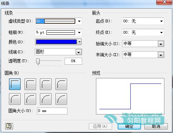The image size is (173, 133).
Task: Select the second rounding style in bottom row
Action: click(x=30, y=99)
